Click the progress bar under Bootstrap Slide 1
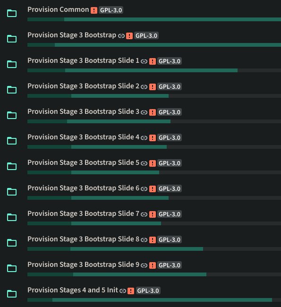 (154, 70)
